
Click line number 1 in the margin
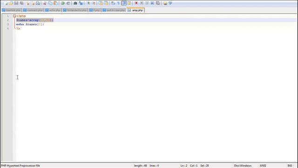[8, 16]
